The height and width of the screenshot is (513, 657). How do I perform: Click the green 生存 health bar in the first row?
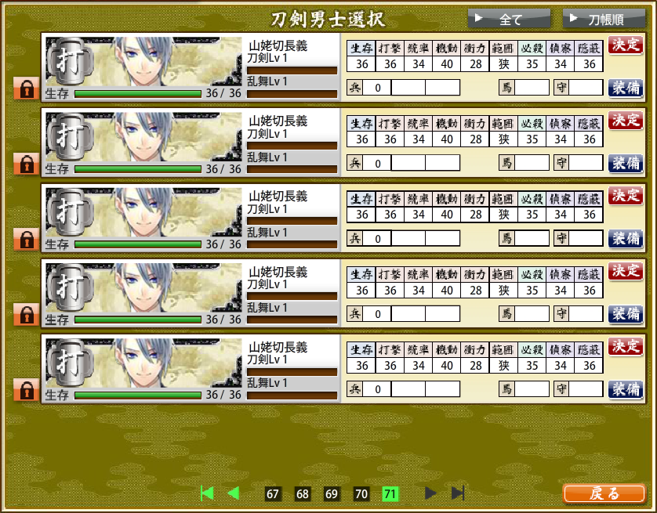coord(138,94)
